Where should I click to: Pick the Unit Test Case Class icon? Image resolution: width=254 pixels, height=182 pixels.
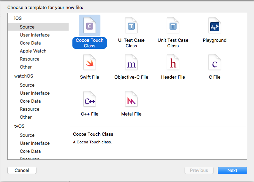173,26
